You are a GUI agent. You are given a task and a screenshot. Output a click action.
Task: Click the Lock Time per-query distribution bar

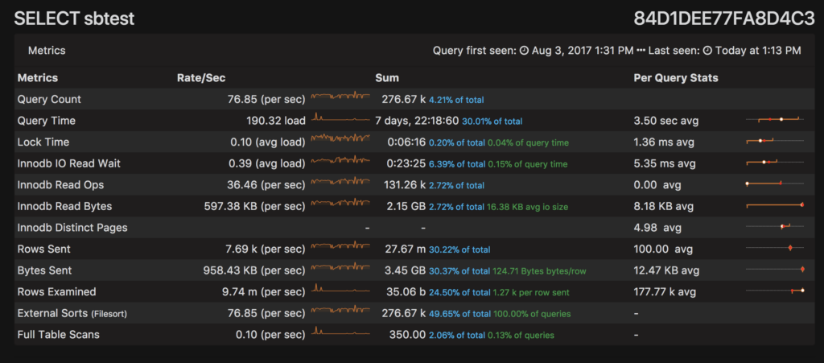pos(774,142)
